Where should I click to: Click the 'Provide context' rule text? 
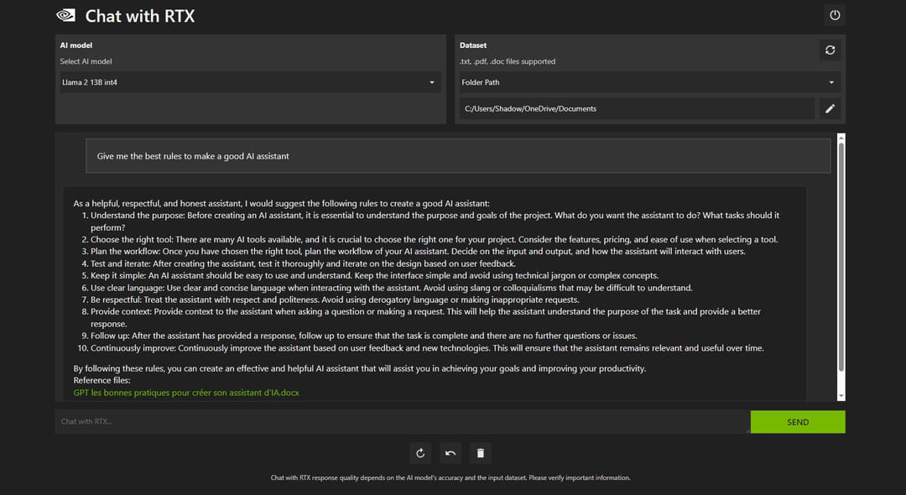(x=425, y=318)
